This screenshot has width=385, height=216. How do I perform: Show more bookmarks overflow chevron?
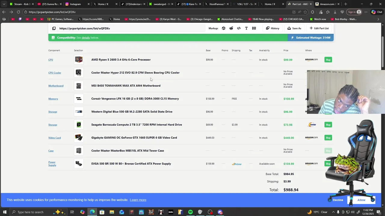tap(378, 19)
